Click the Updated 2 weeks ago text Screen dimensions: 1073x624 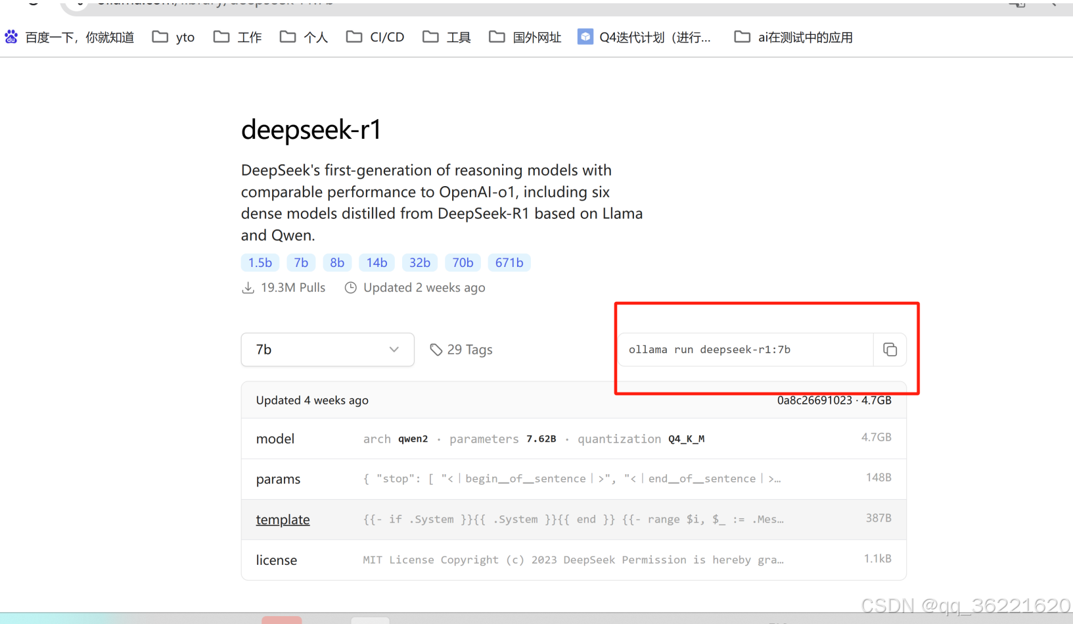[x=424, y=287]
